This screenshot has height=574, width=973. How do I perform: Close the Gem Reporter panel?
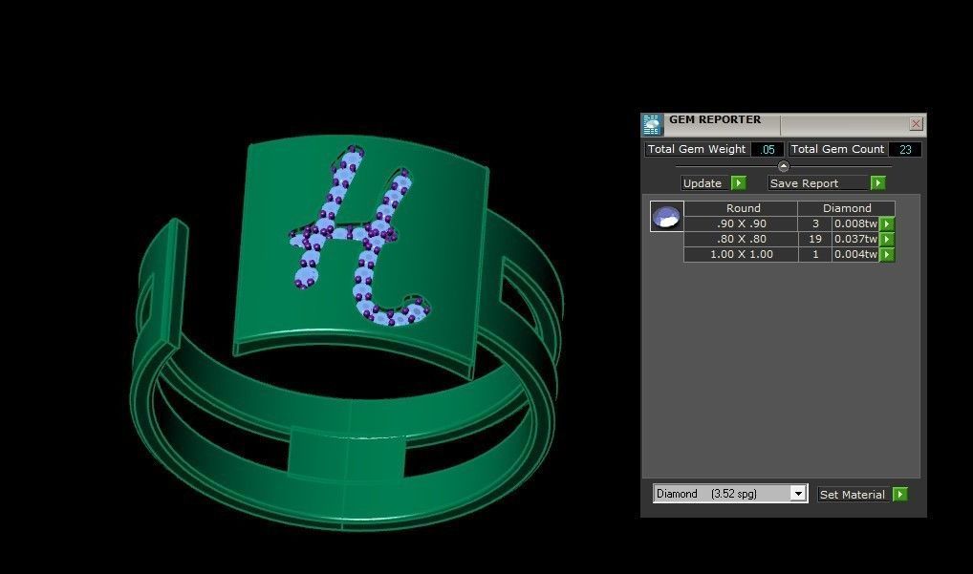[x=916, y=123]
